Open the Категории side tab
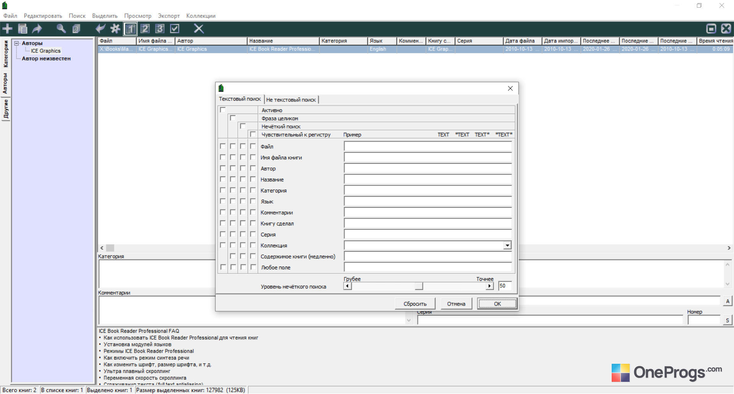Viewport: 734px width, 394px height. click(6, 54)
